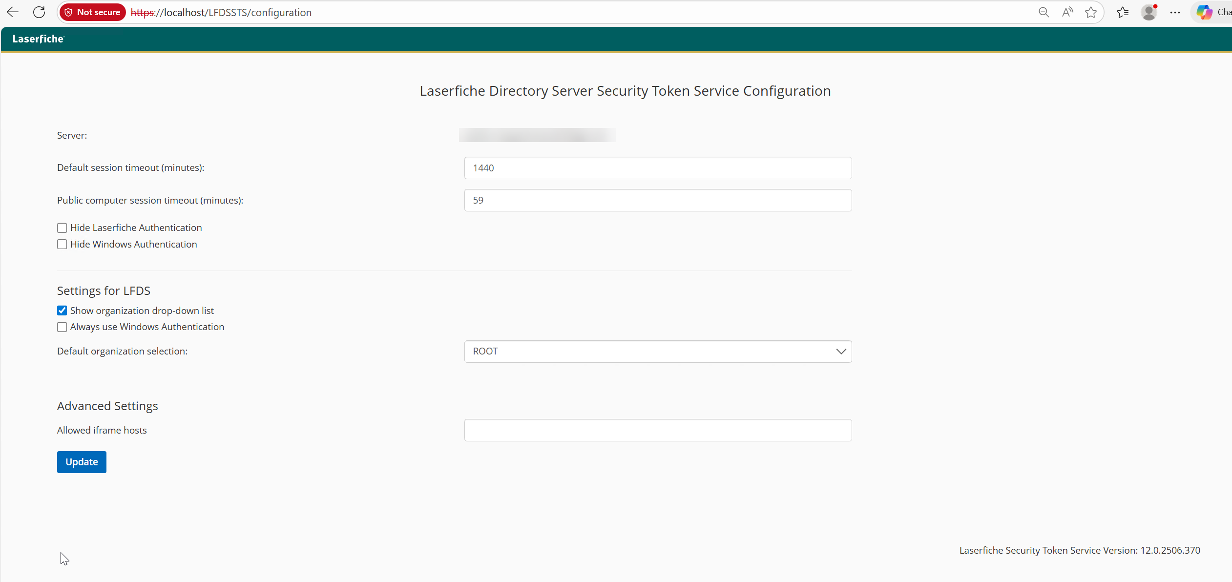Click the browser back arrow
The height and width of the screenshot is (582, 1232).
(x=13, y=12)
